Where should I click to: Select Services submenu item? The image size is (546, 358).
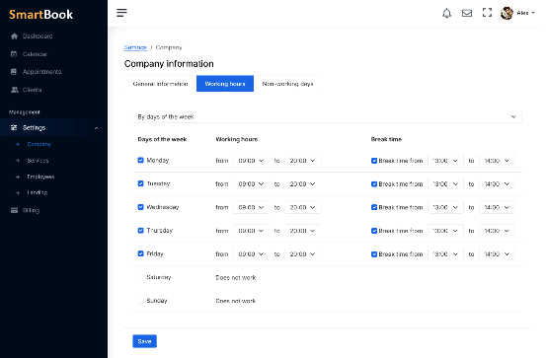38,161
